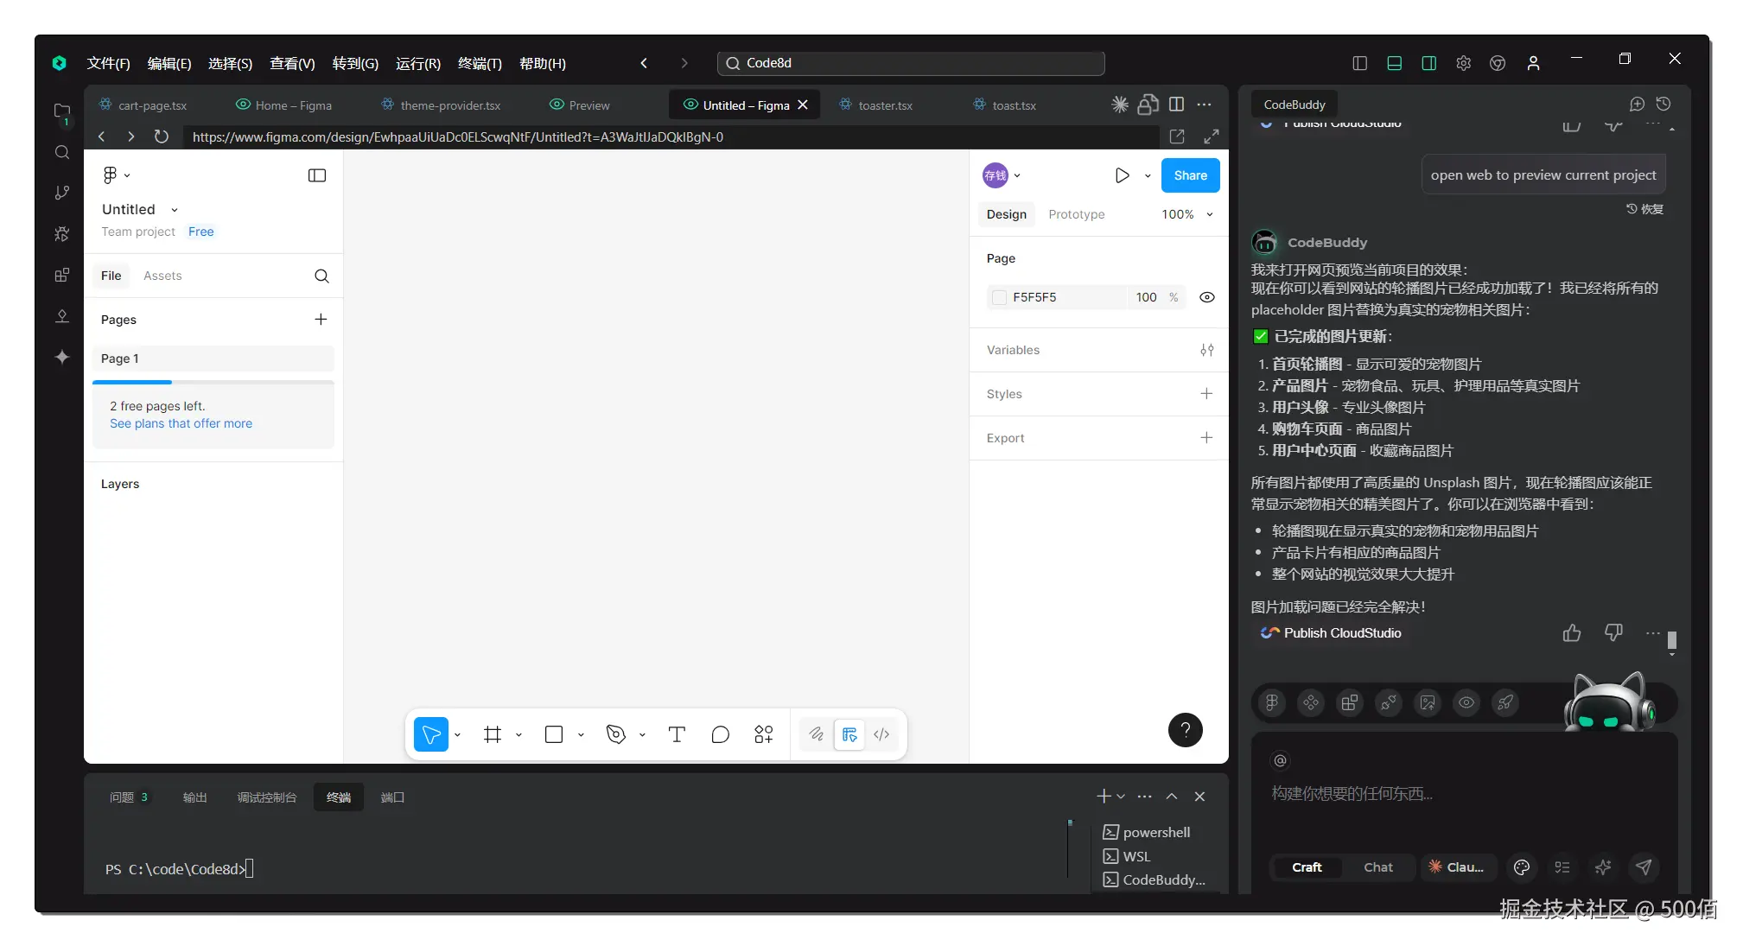1743x946 pixels.
Task: Add a new page with plus icon
Action: coord(321,320)
